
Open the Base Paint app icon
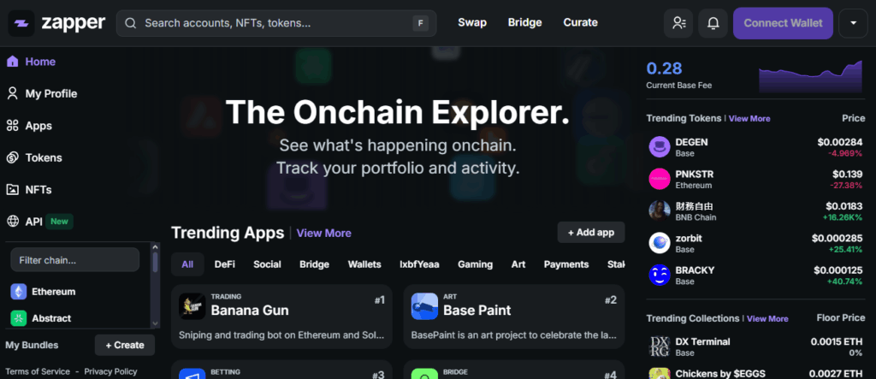coord(424,305)
